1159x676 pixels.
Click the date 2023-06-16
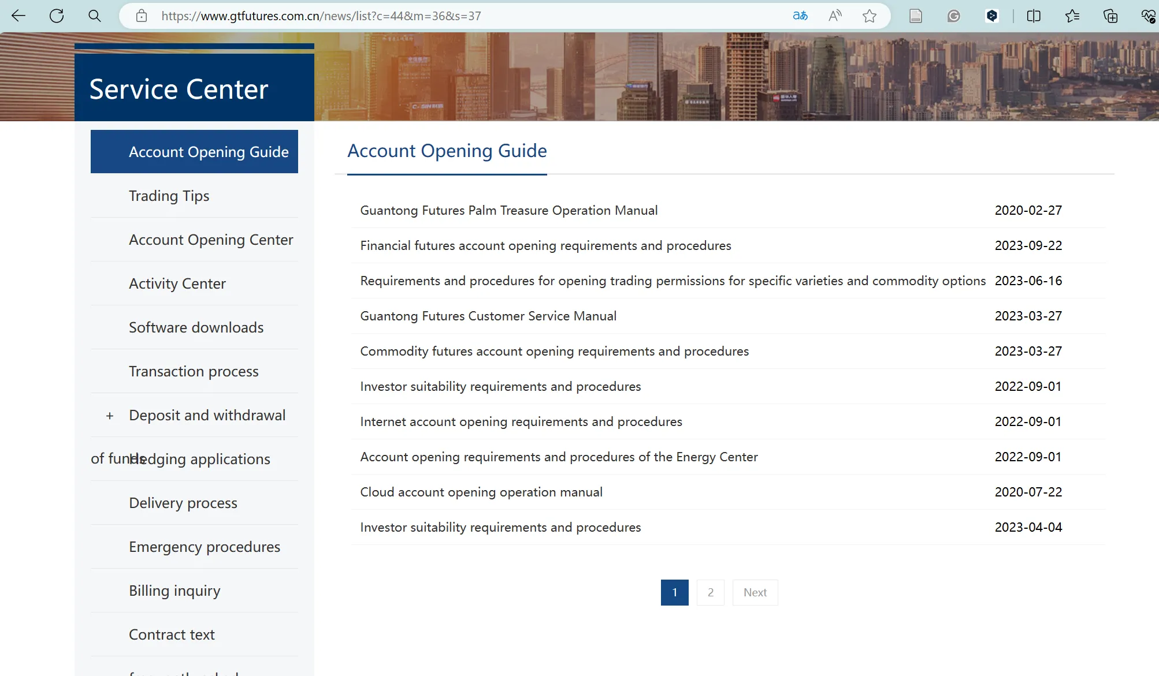tap(1028, 281)
